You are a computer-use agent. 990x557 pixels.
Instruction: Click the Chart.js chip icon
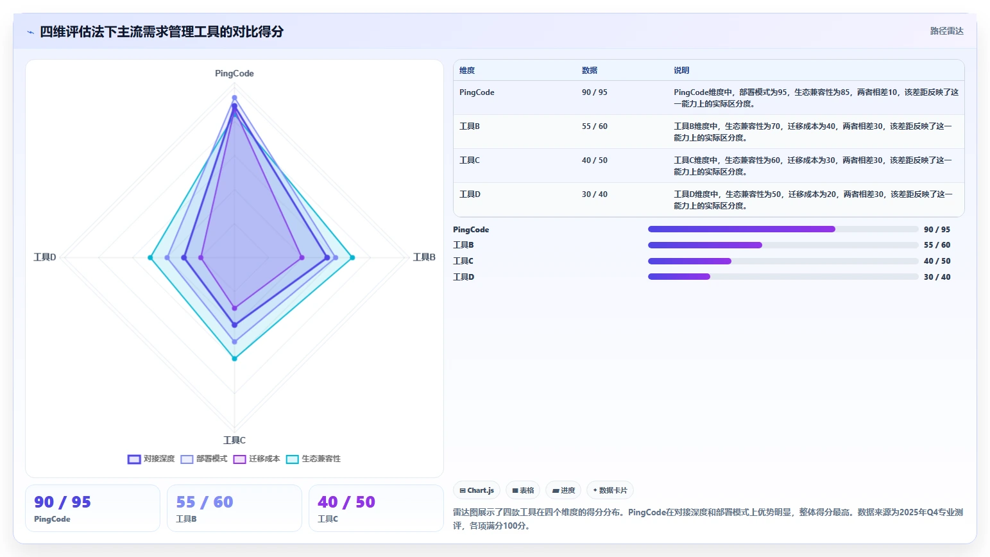coord(463,490)
